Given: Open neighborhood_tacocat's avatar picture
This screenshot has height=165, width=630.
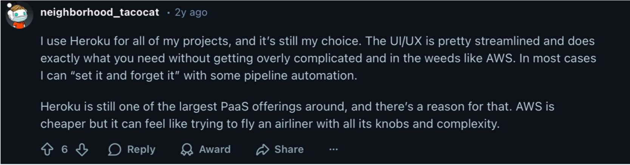Looking at the screenshot, I should (x=20, y=16).
